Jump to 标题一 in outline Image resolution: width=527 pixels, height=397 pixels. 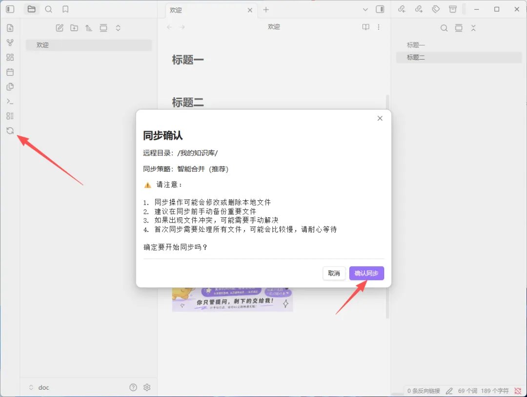(459, 45)
